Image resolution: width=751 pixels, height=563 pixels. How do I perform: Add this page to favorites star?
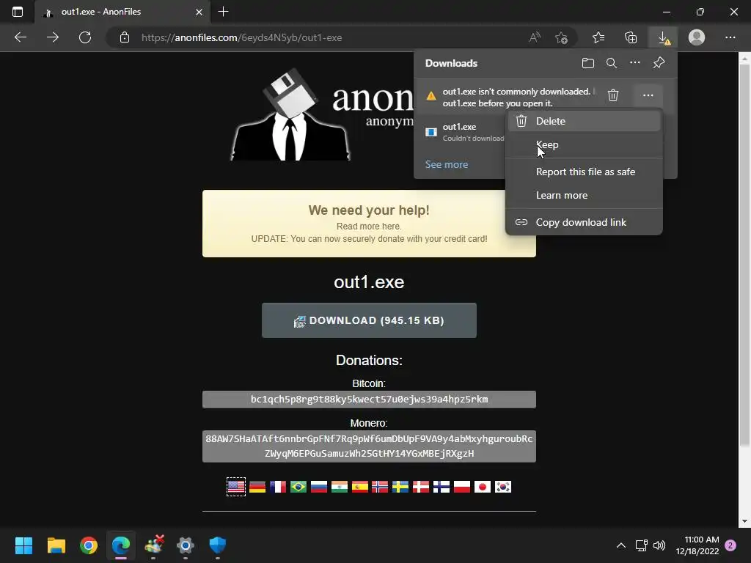tap(561, 37)
